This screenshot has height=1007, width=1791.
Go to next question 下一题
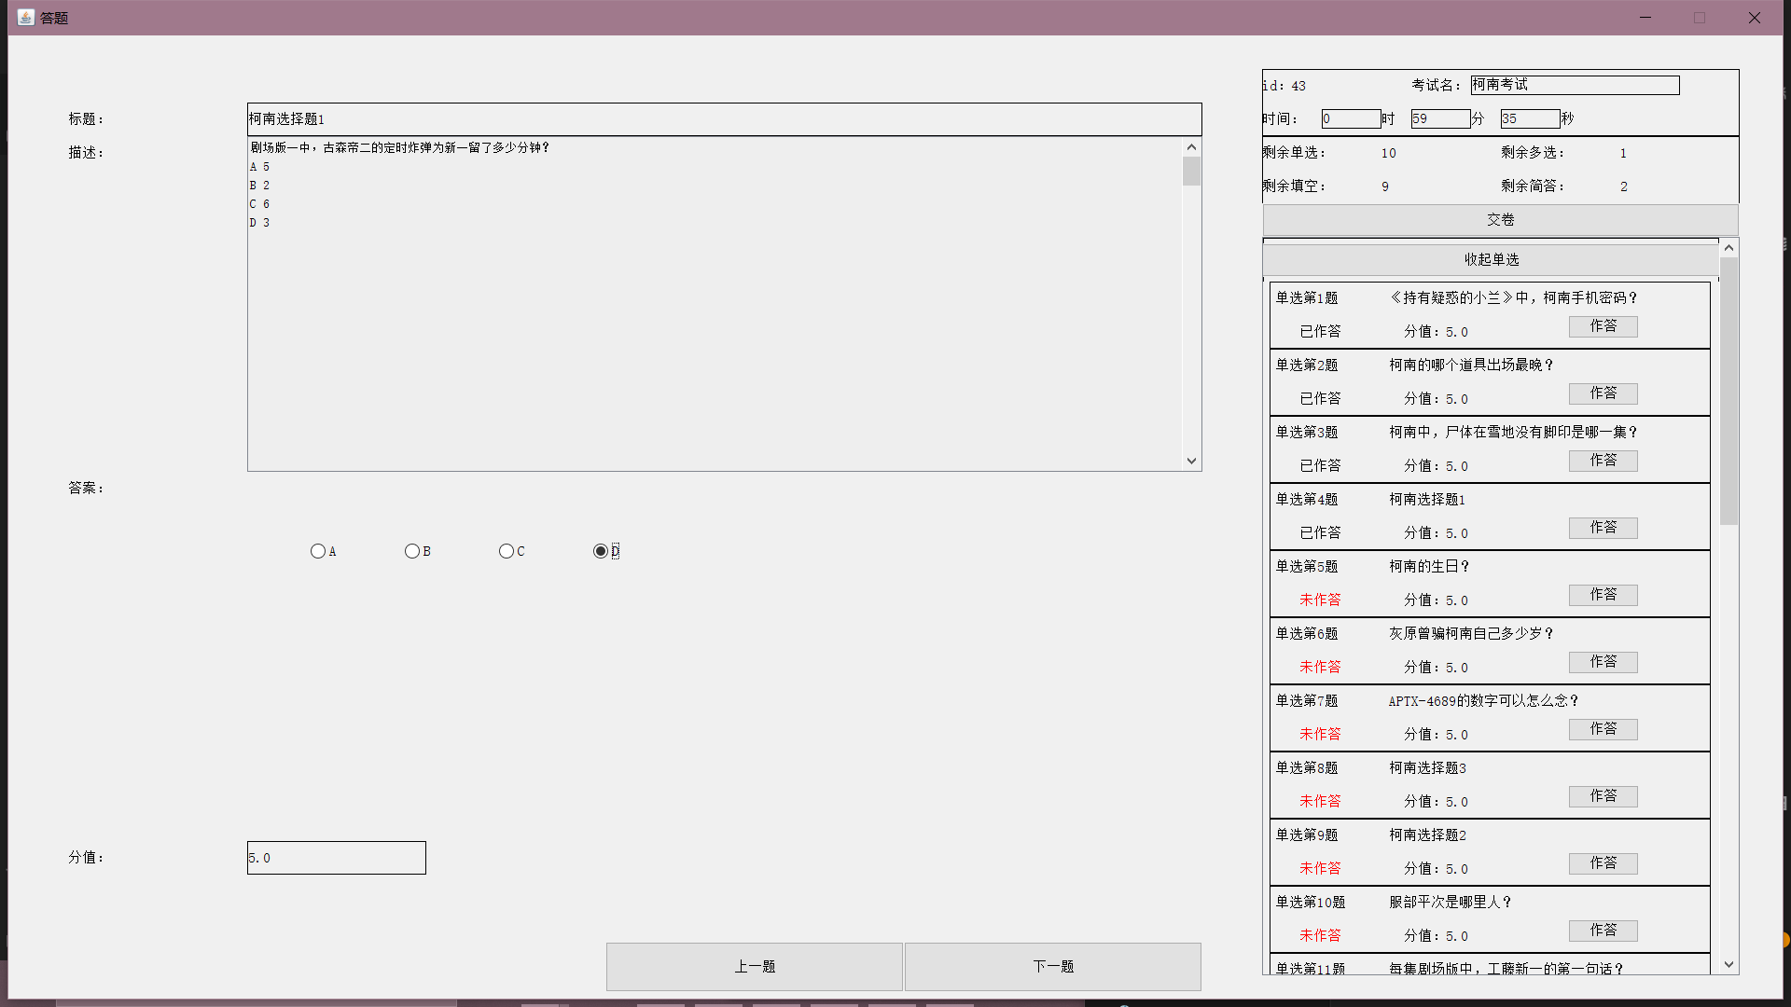[1053, 967]
